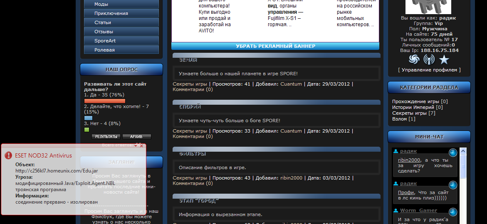Click НАШ ОПРОС block header
Screen dimensions: 487x224
point(121,69)
